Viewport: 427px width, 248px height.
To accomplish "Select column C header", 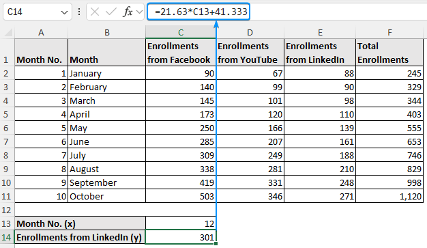I will 181,33.
